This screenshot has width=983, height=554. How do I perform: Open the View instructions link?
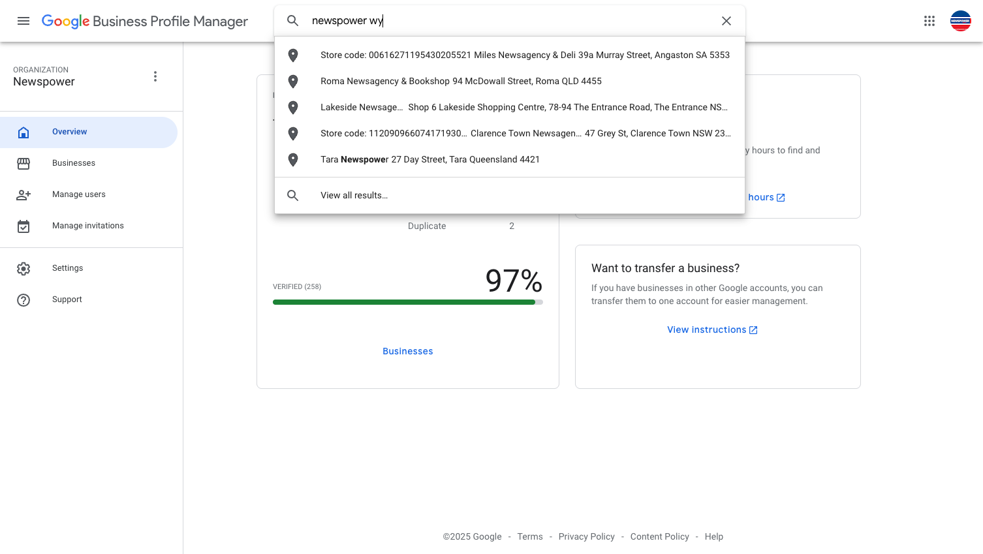712,330
